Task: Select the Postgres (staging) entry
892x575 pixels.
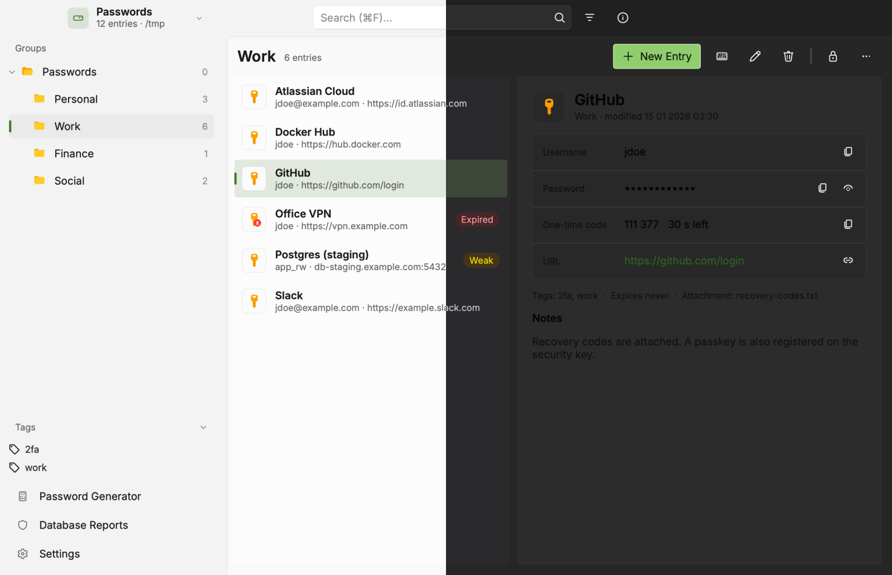Action: 371,260
